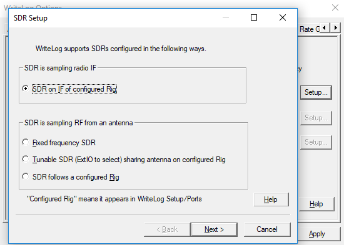Switch to the Rate G tab
This screenshot has height=245, width=344.
click(310, 29)
